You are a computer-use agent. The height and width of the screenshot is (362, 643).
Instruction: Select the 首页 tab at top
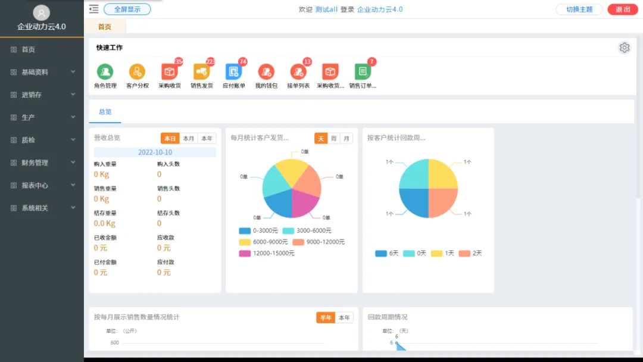(x=105, y=27)
